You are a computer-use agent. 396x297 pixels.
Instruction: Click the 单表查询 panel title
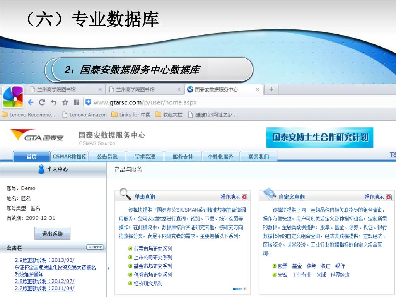[x=145, y=197]
